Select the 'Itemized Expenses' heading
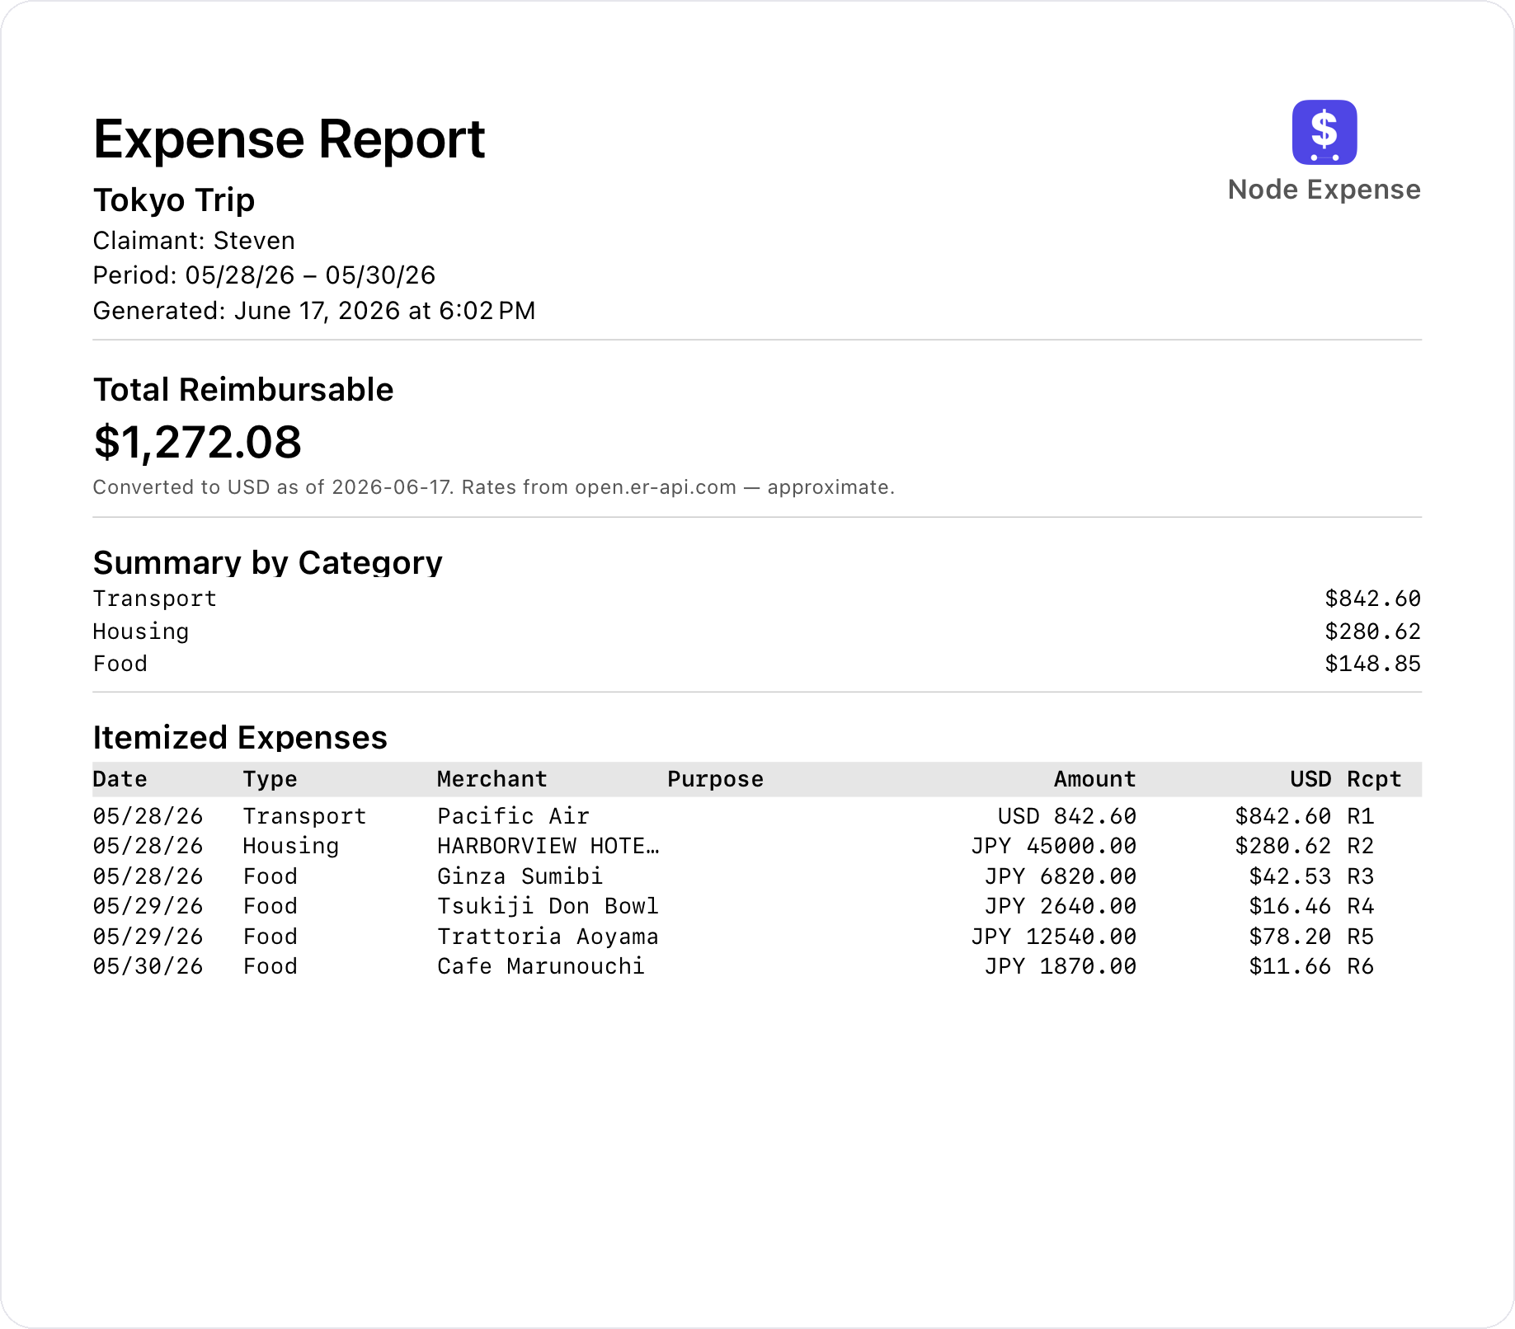Screen dimensions: 1515x1329 (240, 738)
